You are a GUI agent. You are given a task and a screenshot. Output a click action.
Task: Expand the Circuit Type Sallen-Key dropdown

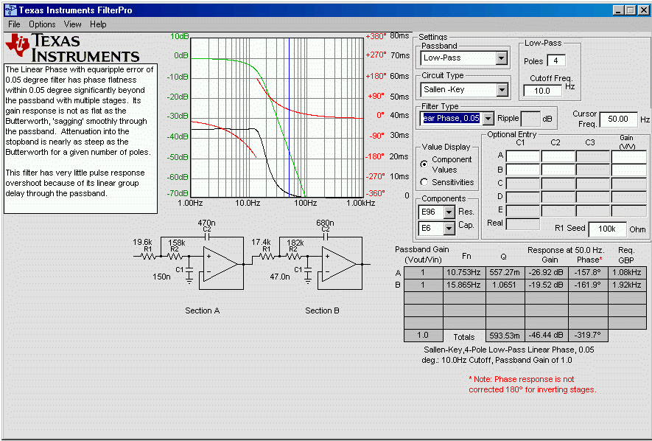(502, 89)
